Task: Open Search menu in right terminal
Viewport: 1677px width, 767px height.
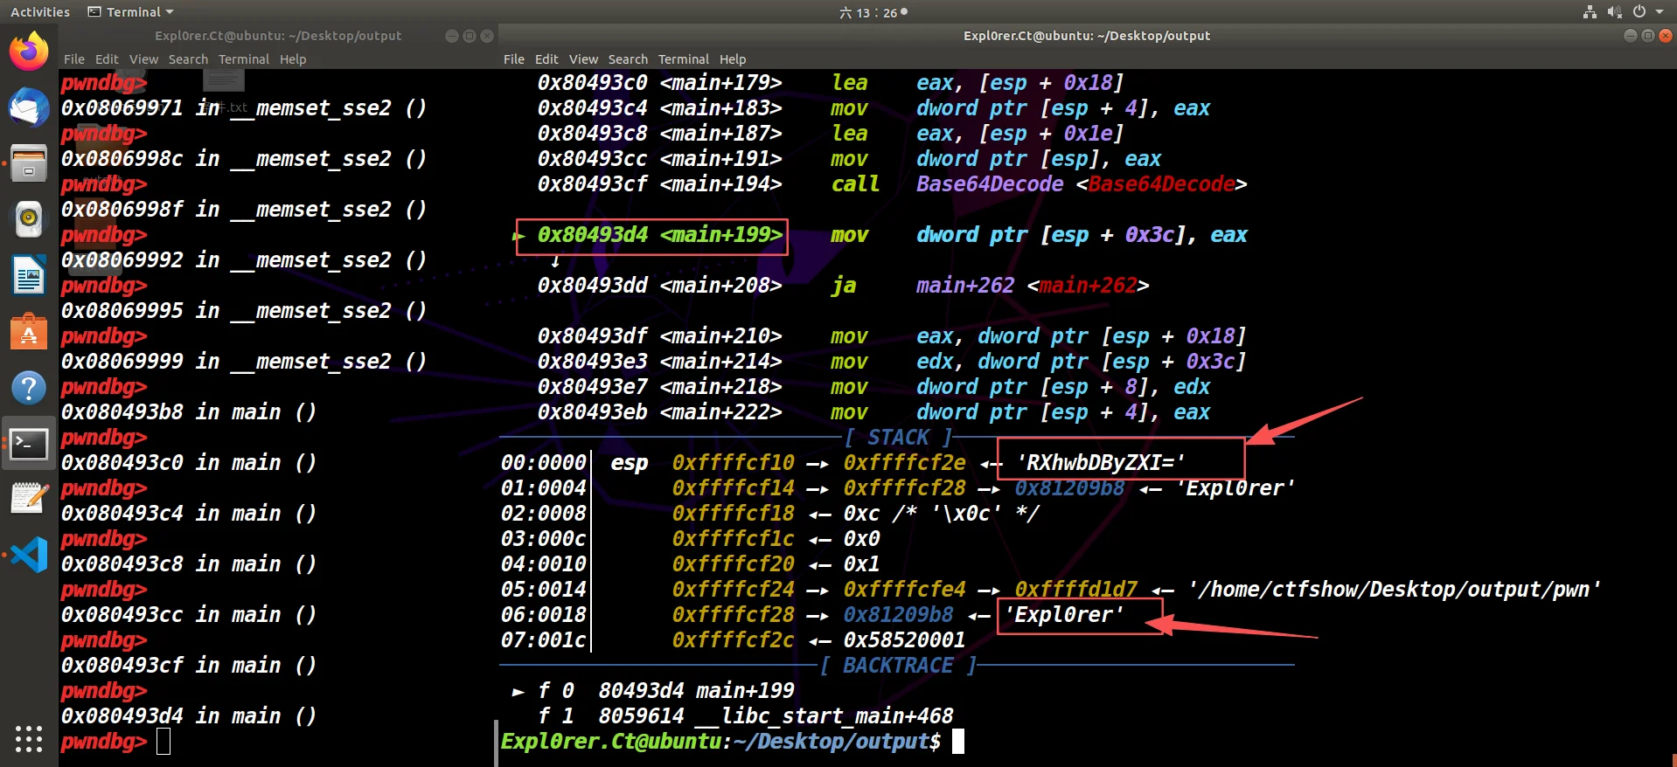Action: click(x=628, y=59)
